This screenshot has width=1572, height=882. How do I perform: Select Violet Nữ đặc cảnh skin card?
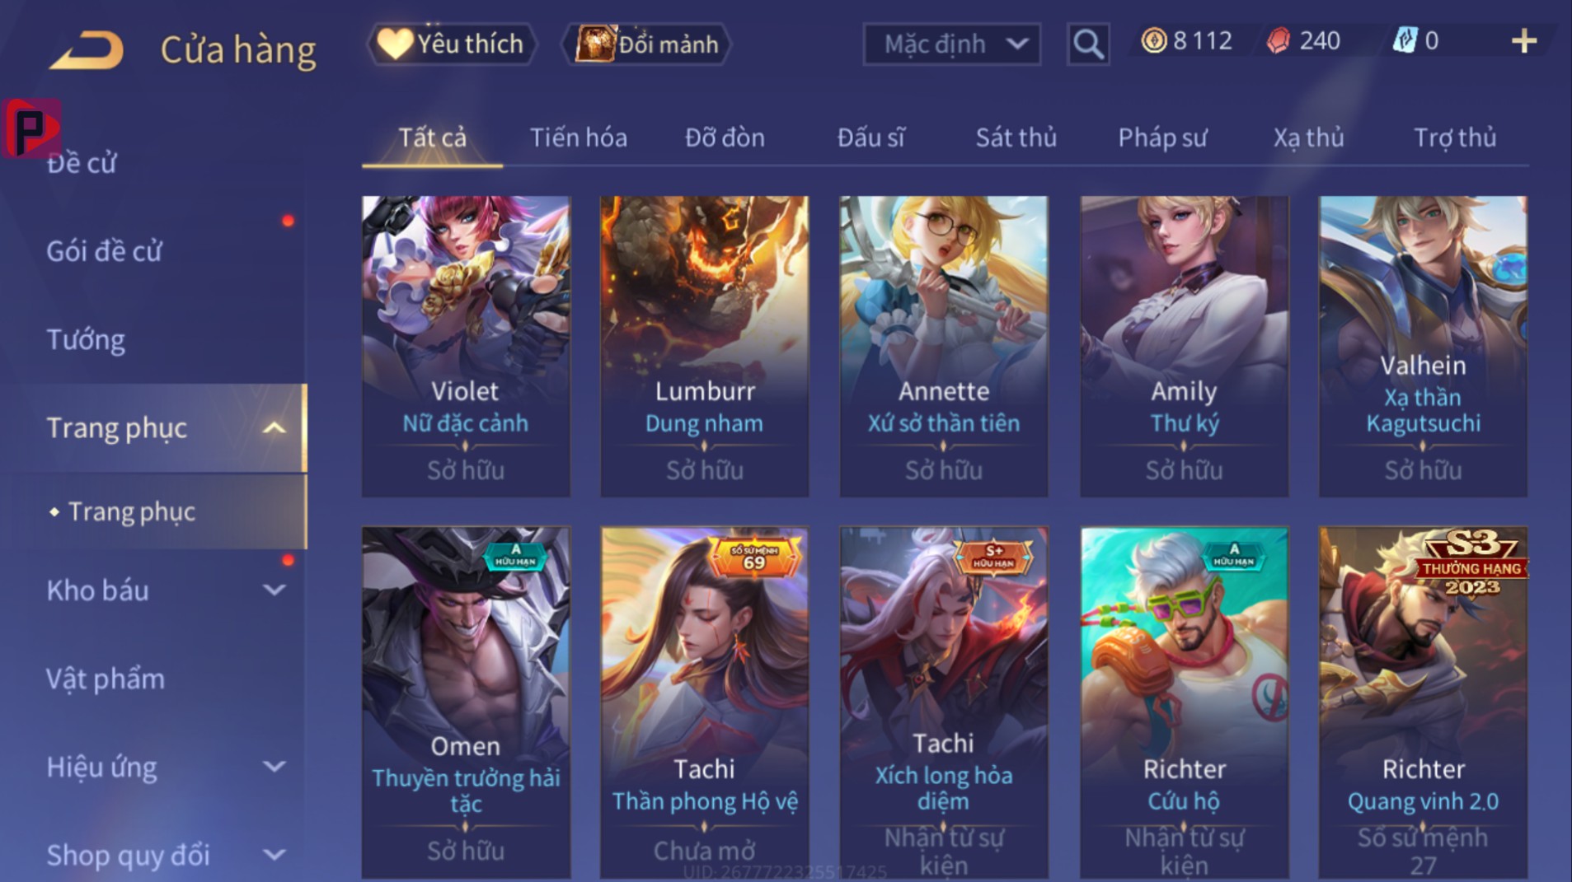tap(466, 346)
